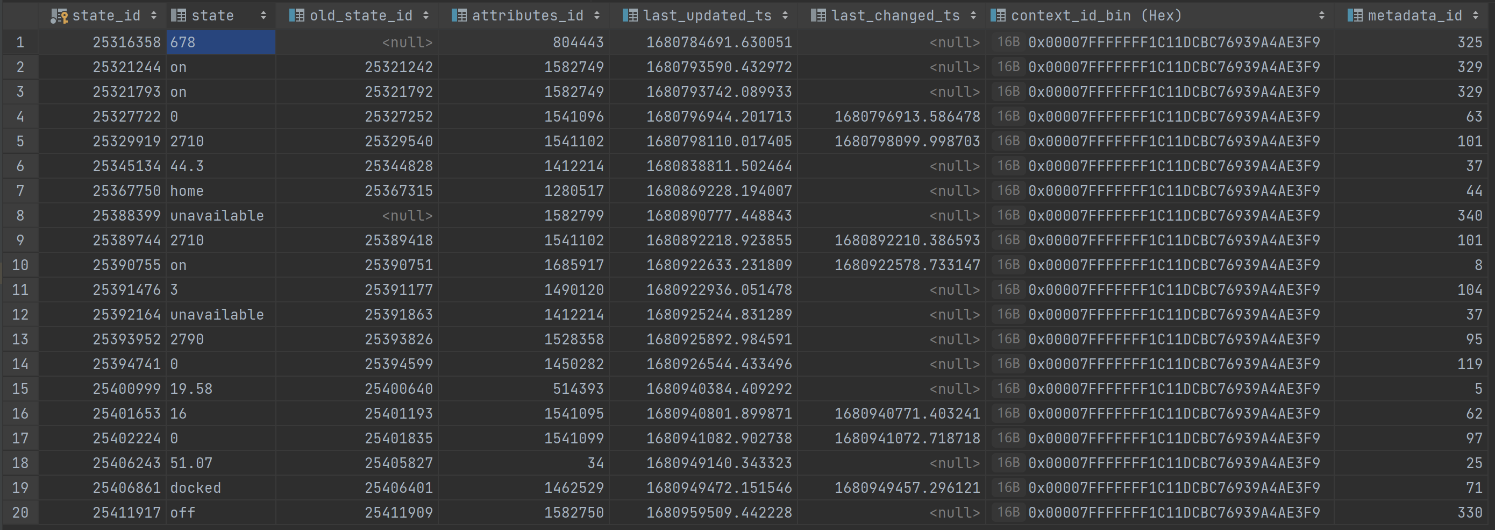Click row number 10 to select the row
The image size is (1495, 530).
point(20,265)
